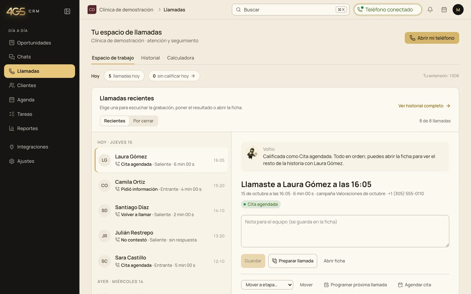Focus the Buscar search field
The height and width of the screenshot is (294, 471).
click(291, 10)
